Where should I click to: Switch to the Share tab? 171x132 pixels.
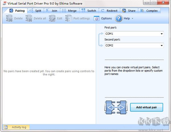coord(129,11)
